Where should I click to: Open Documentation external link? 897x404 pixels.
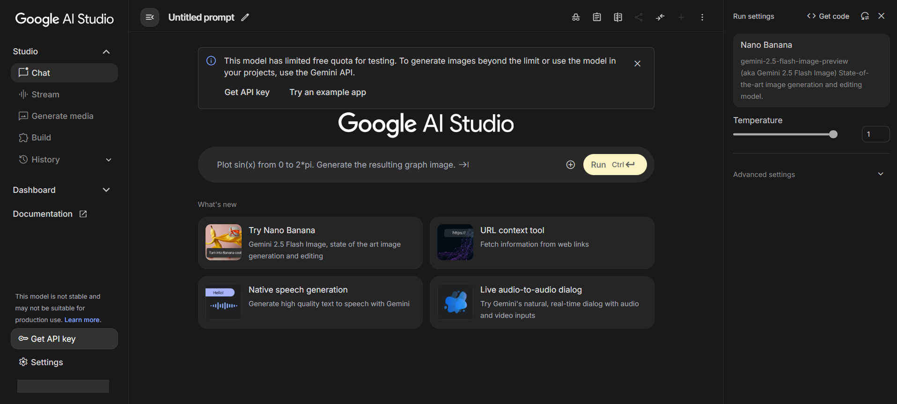click(x=50, y=214)
